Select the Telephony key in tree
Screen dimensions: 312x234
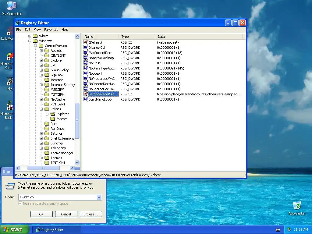tap(58, 148)
